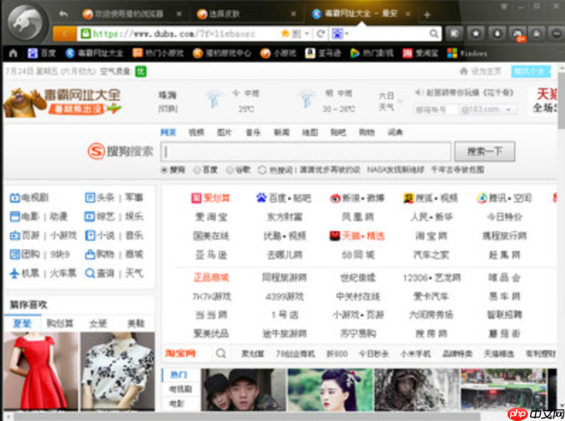Click the refresh icon in address bar
565x421 pixels.
pos(321,33)
